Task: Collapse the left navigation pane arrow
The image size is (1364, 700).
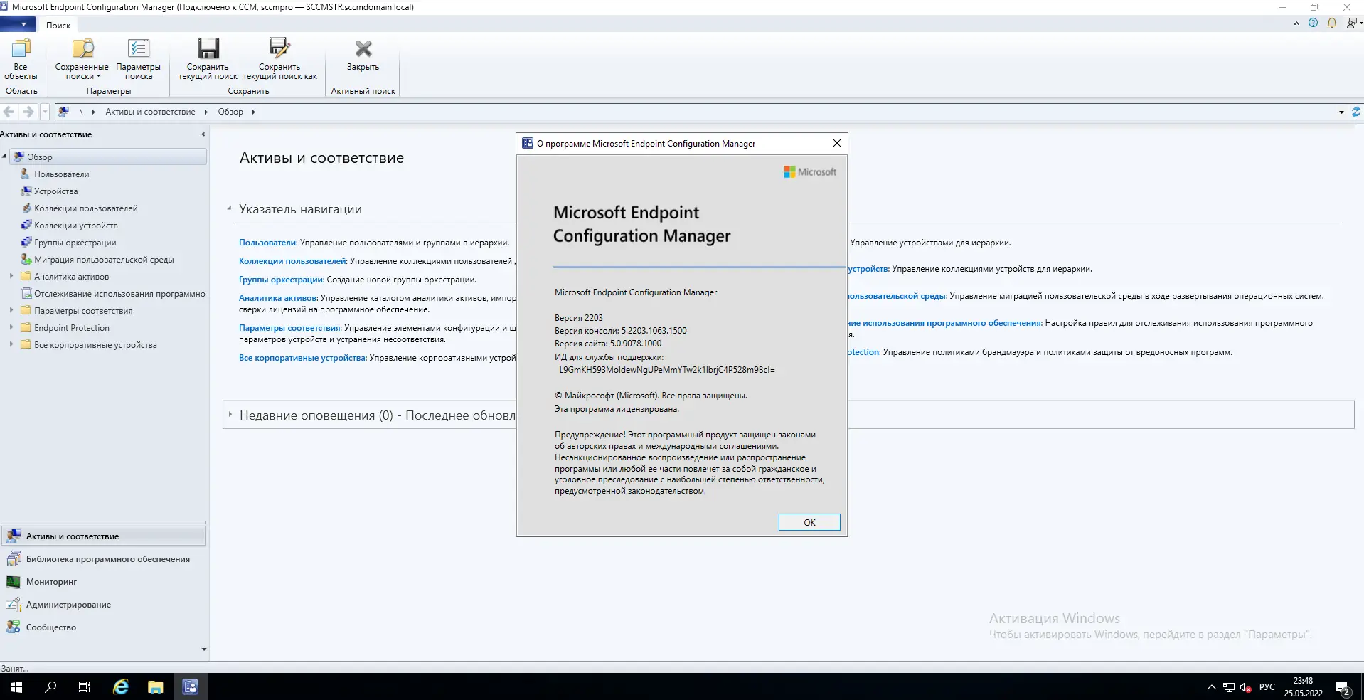Action: tap(203, 134)
